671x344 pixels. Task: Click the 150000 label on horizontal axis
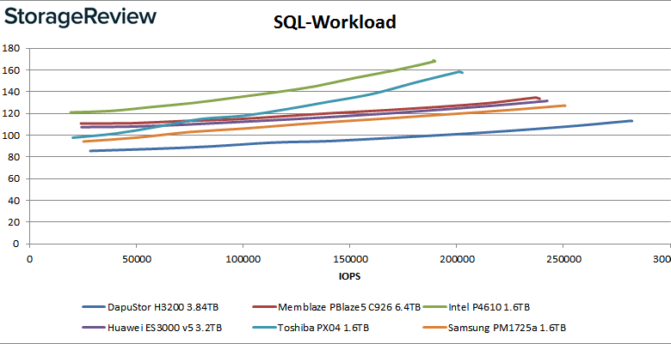pyautogui.click(x=349, y=259)
